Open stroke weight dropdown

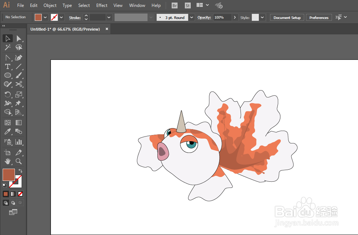tap(109, 18)
